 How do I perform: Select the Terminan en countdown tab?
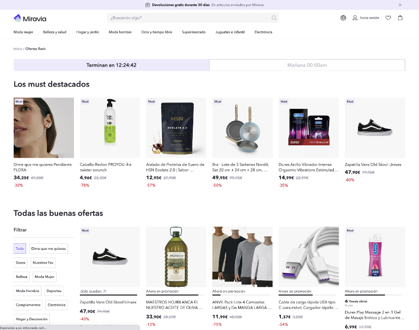point(111,65)
